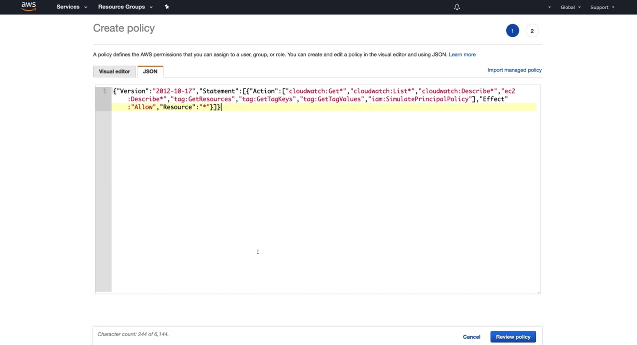The image size is (637, 345).
Task: Go to step 2 indicator
Action: coord(532,31)
